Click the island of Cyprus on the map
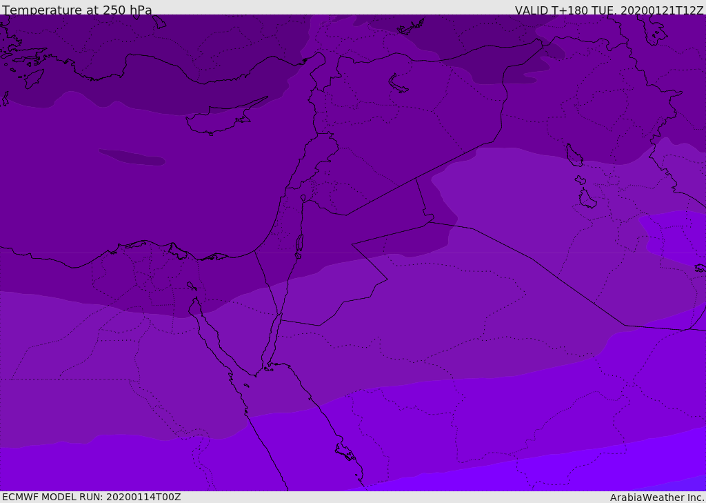The image size is (706, 503). (221, 118)
